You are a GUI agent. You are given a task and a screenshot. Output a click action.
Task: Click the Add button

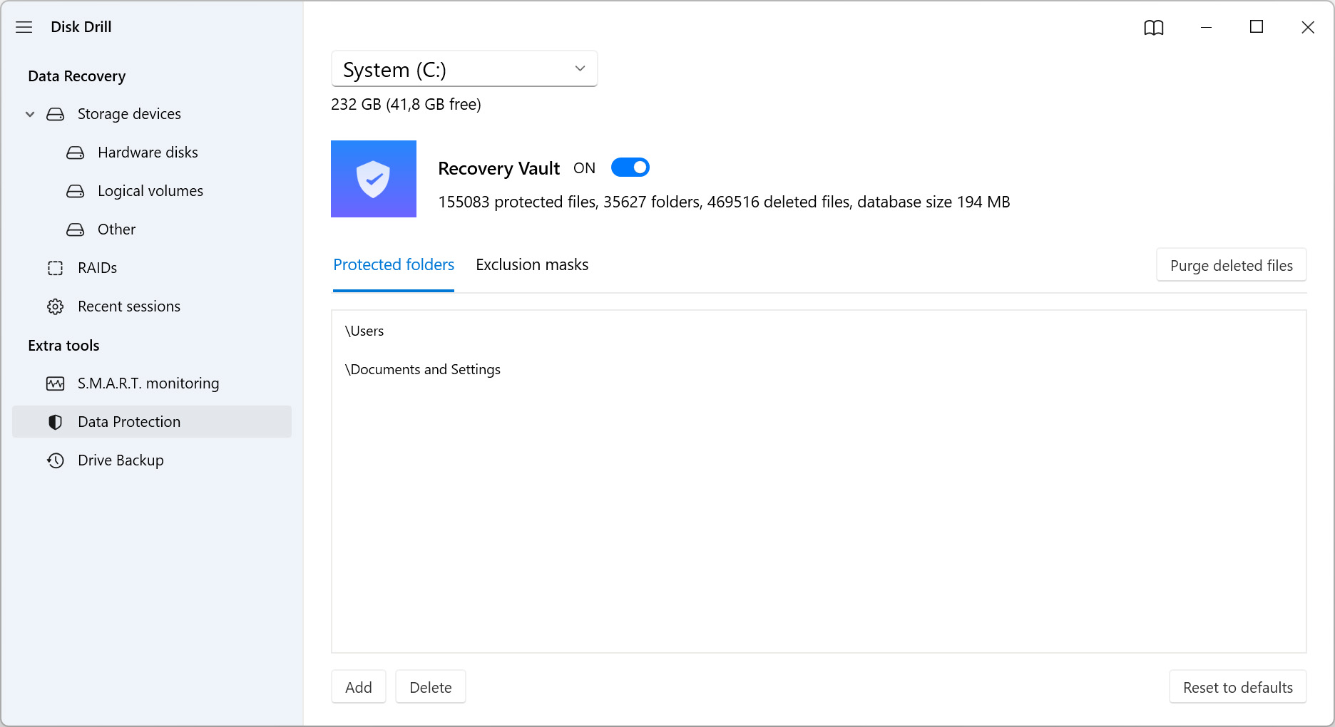pos(359,687)
